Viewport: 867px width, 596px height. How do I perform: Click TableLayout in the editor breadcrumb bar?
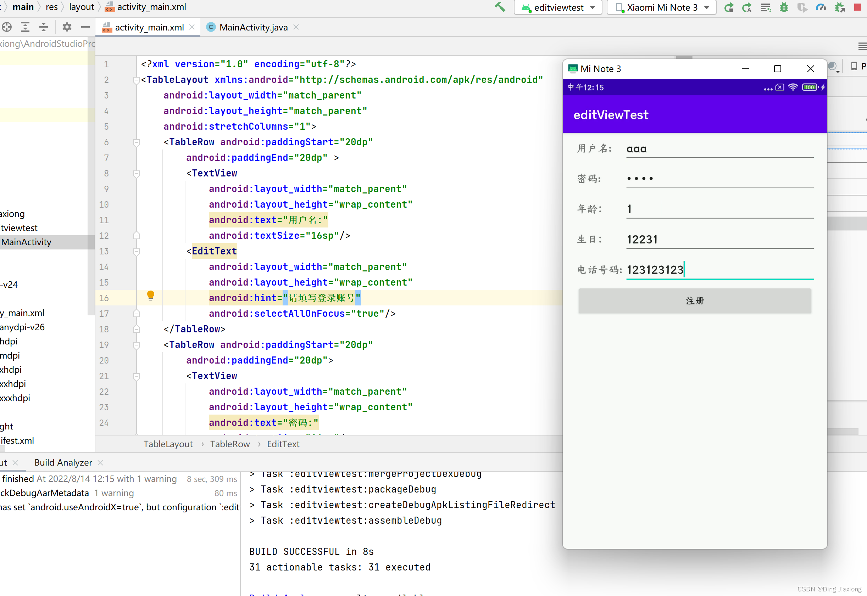tap(168, 444)
